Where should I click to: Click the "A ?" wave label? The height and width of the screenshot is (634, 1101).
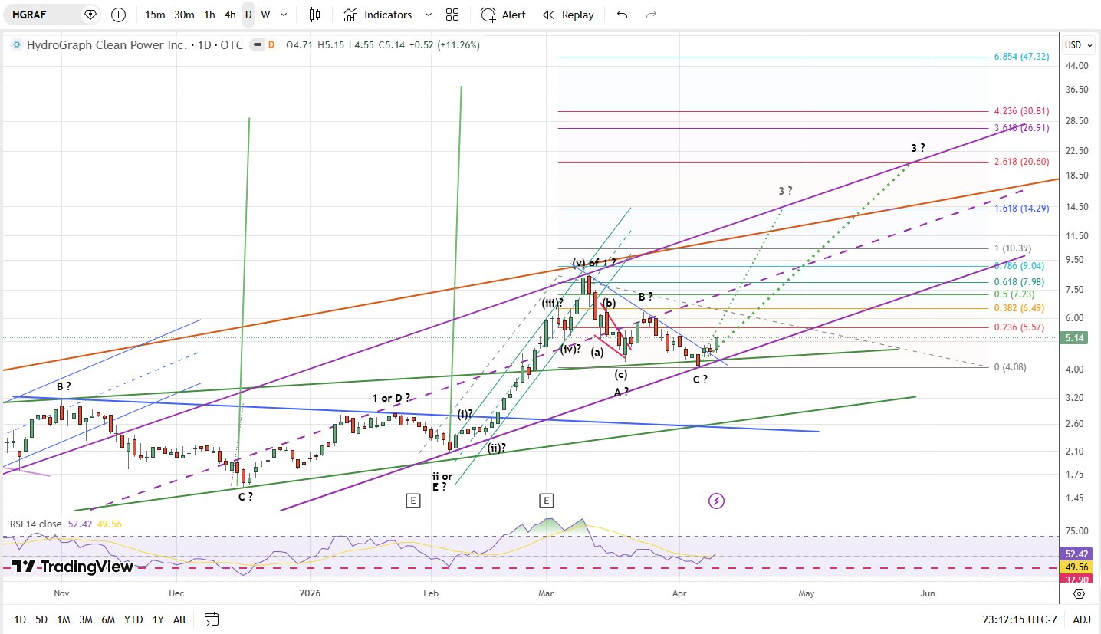[621, 392]
